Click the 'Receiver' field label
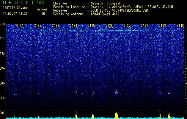The width and height of the screenshot is (187, 119). click(60, 10)
